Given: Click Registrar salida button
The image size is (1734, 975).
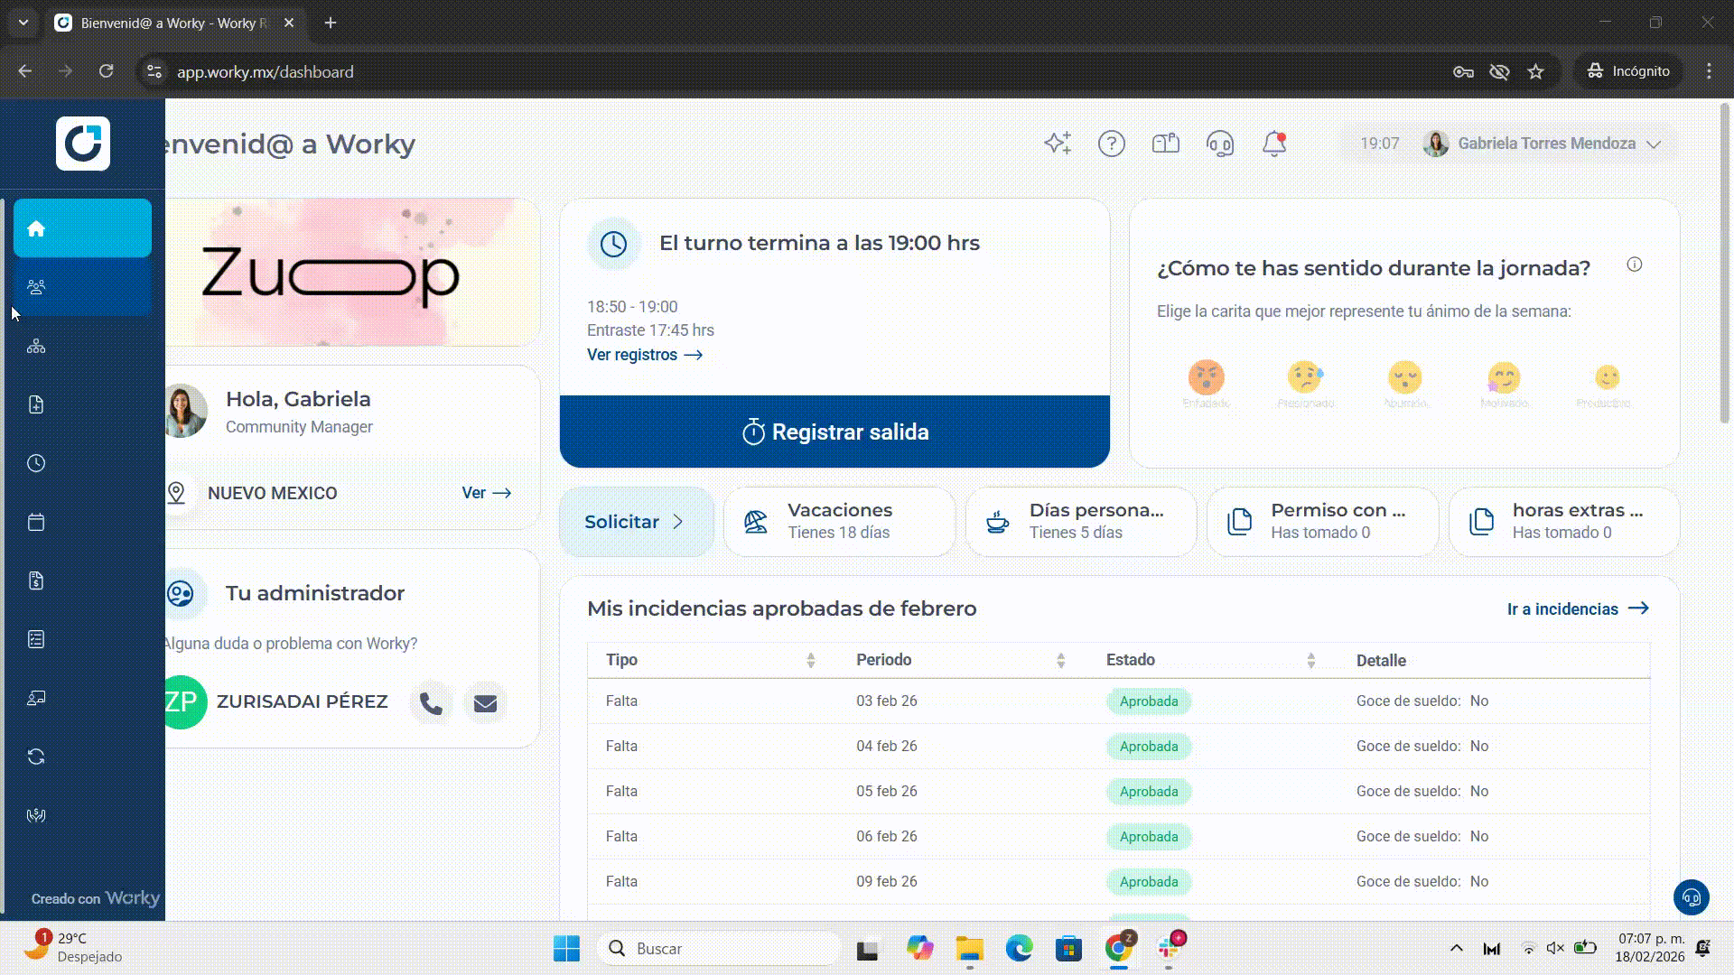Looking at the screenshot, I should [834, 432].
